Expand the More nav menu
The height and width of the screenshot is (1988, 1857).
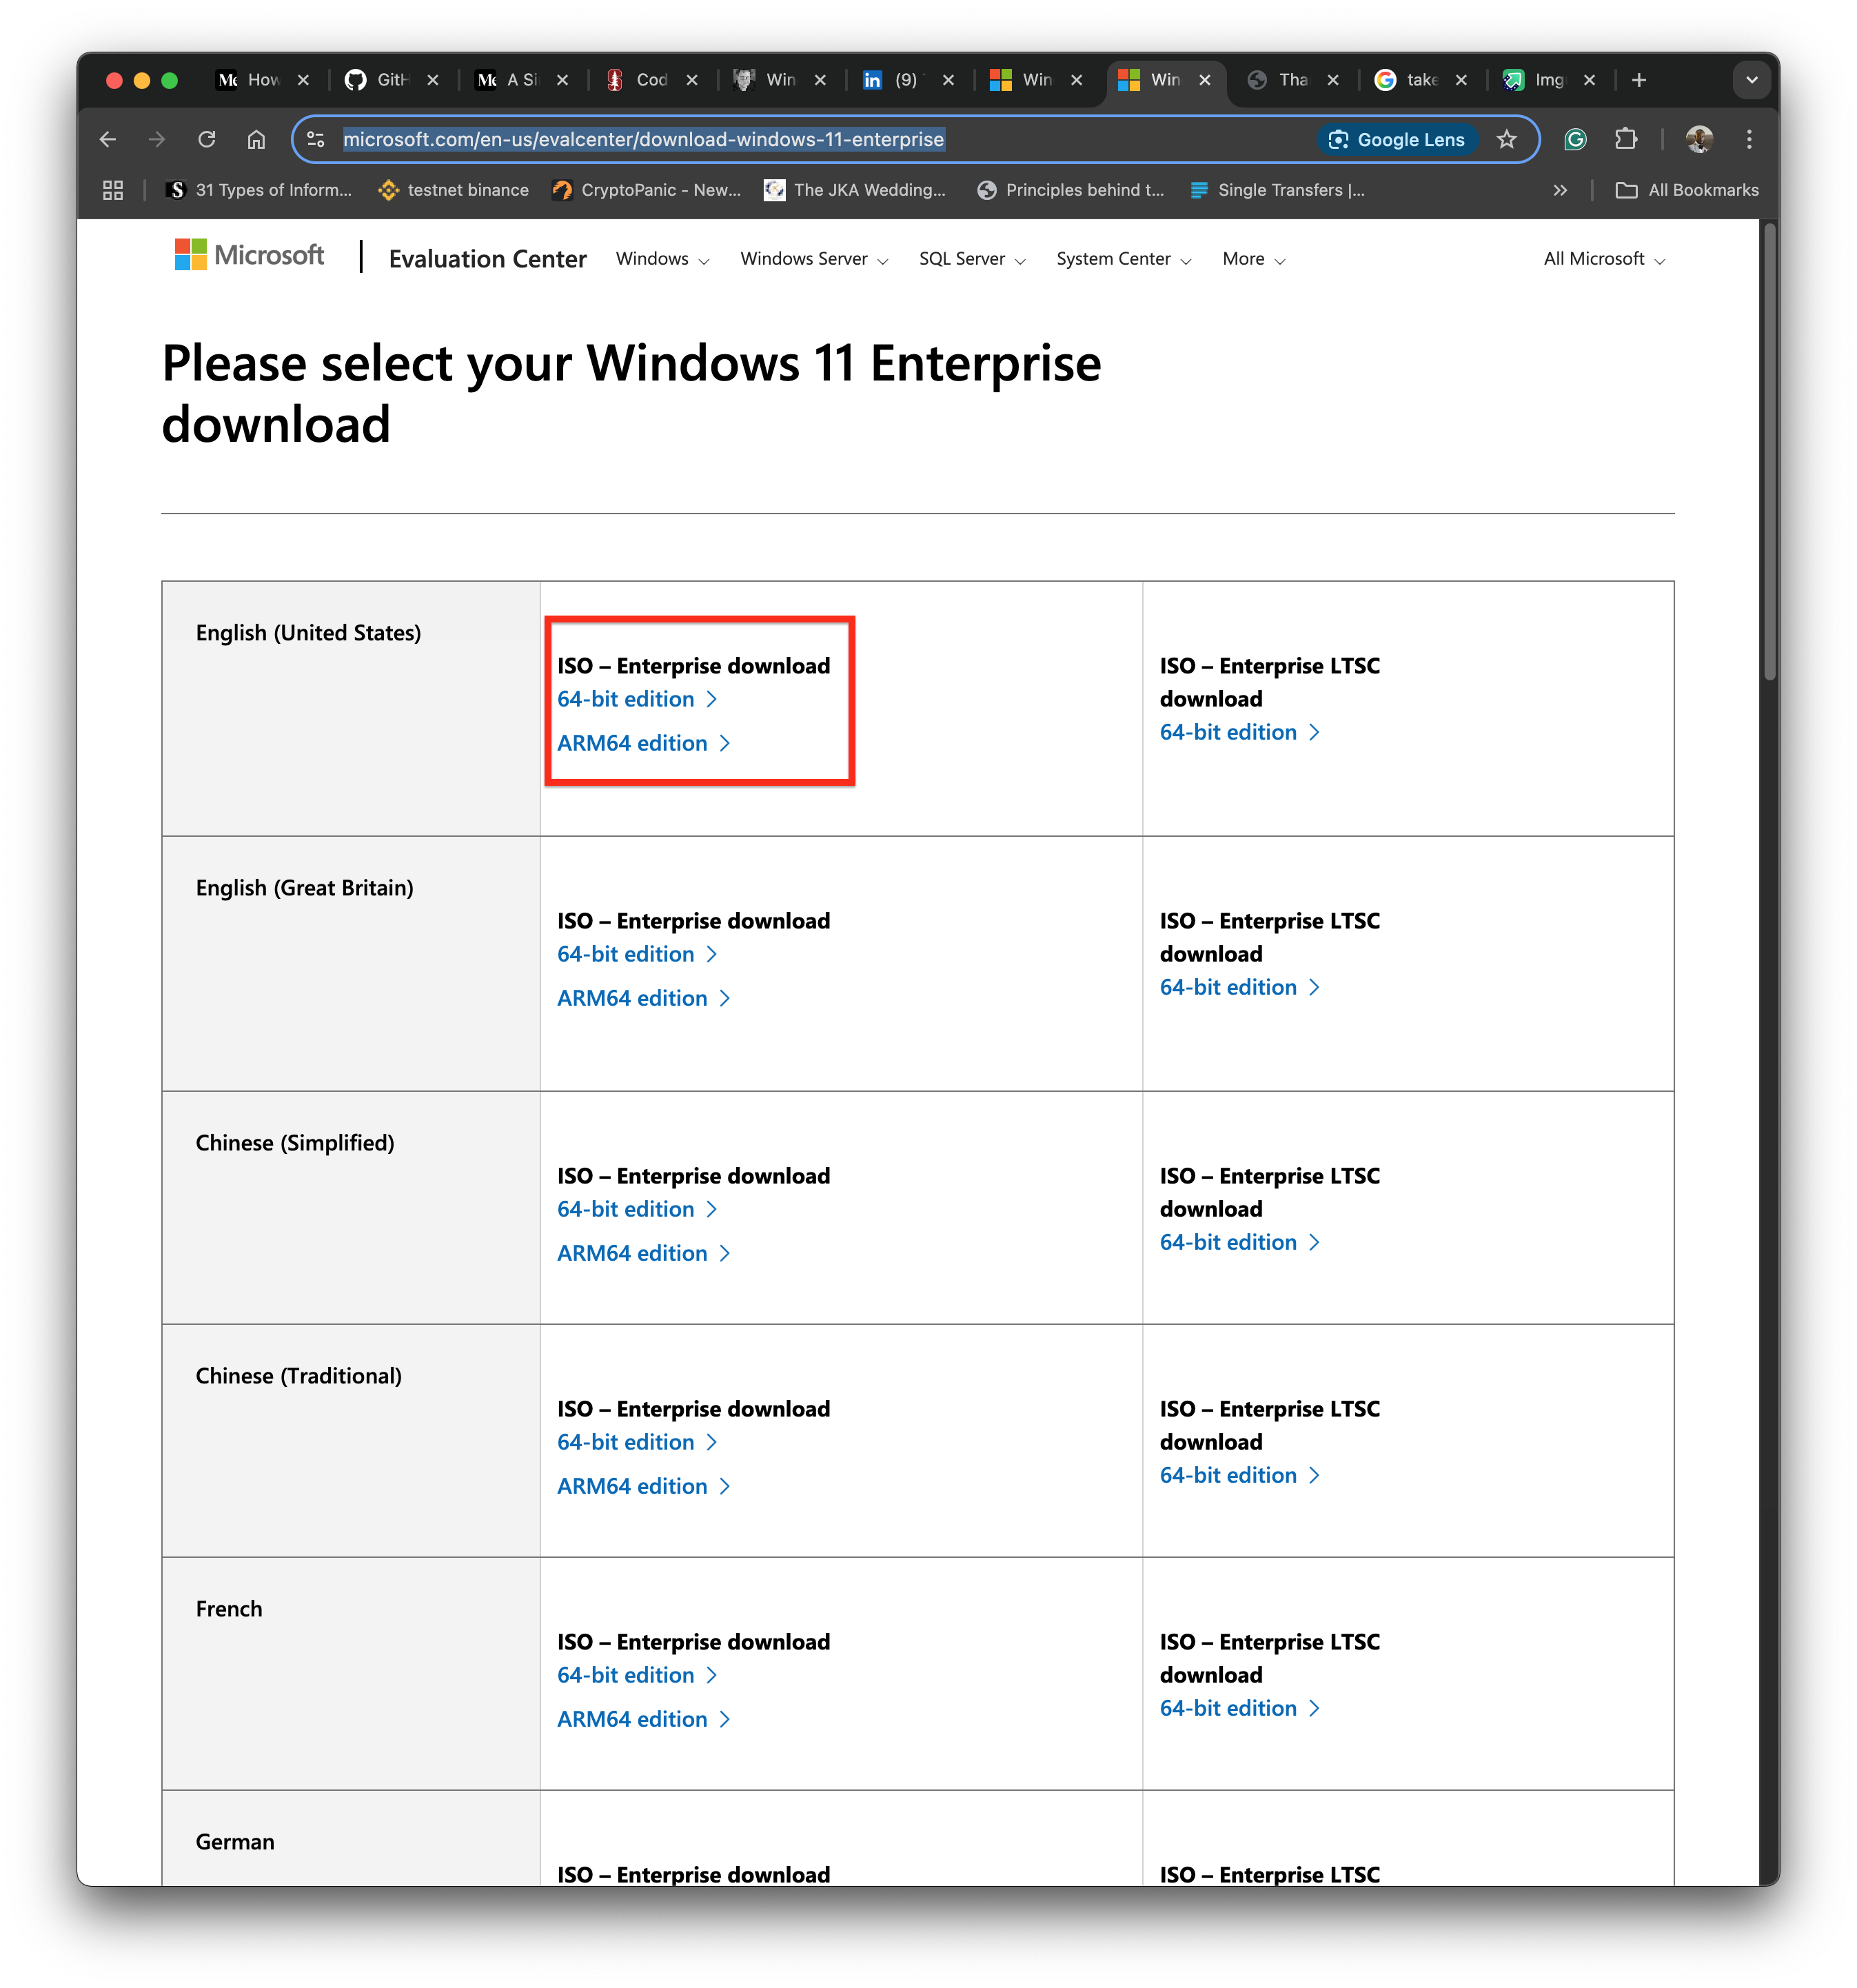1254,259
